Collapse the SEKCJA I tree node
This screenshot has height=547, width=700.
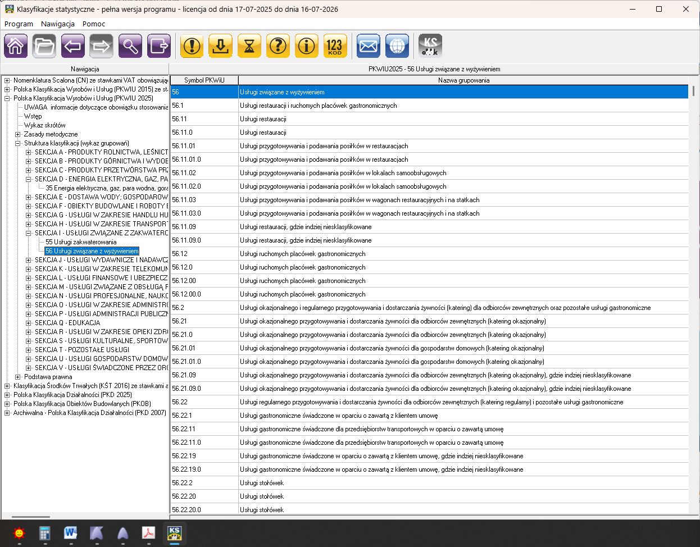pos(29,233)
